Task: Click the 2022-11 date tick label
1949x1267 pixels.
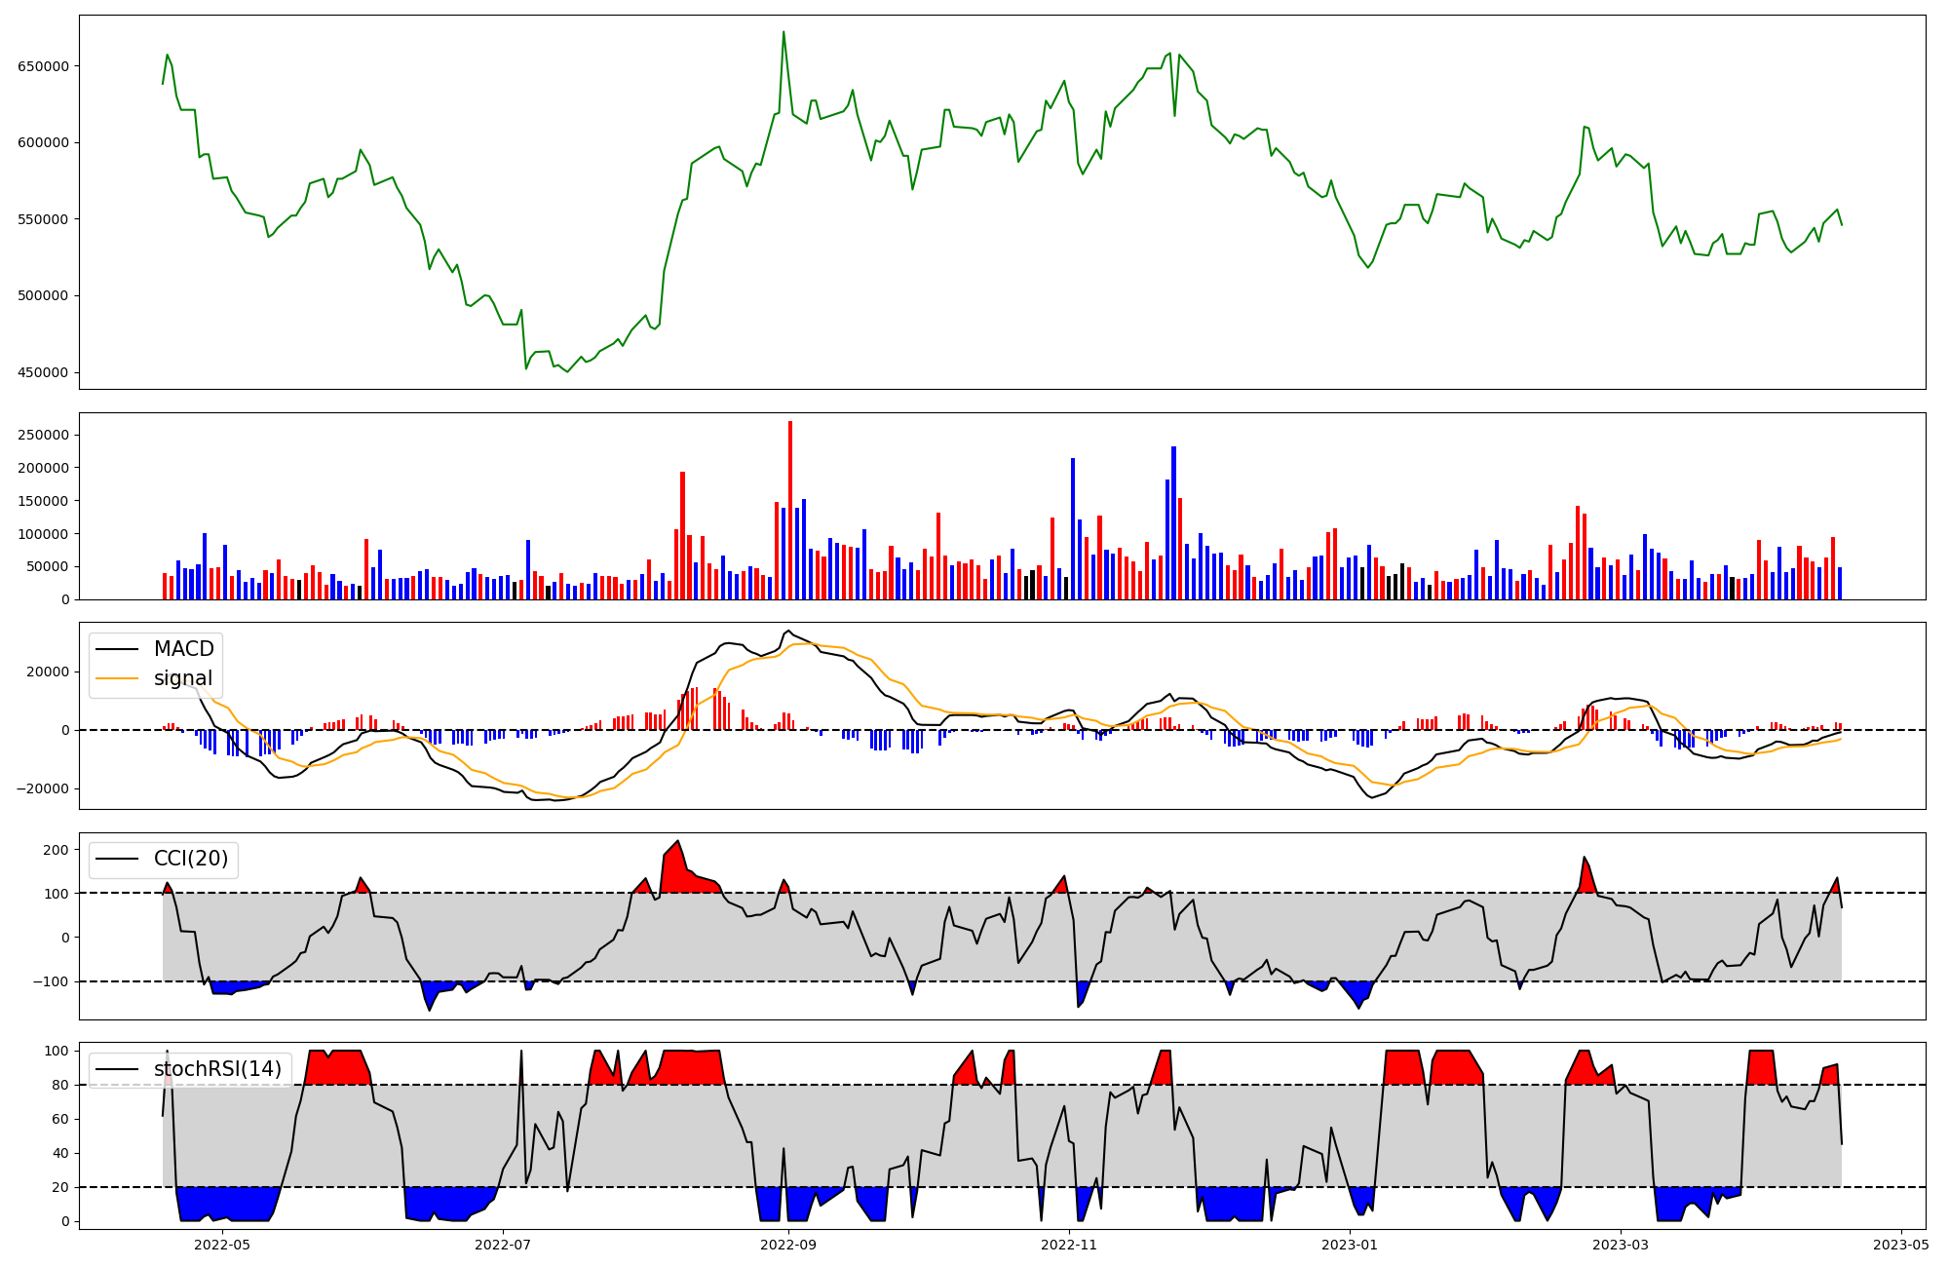Action: click(1070, 1245)
